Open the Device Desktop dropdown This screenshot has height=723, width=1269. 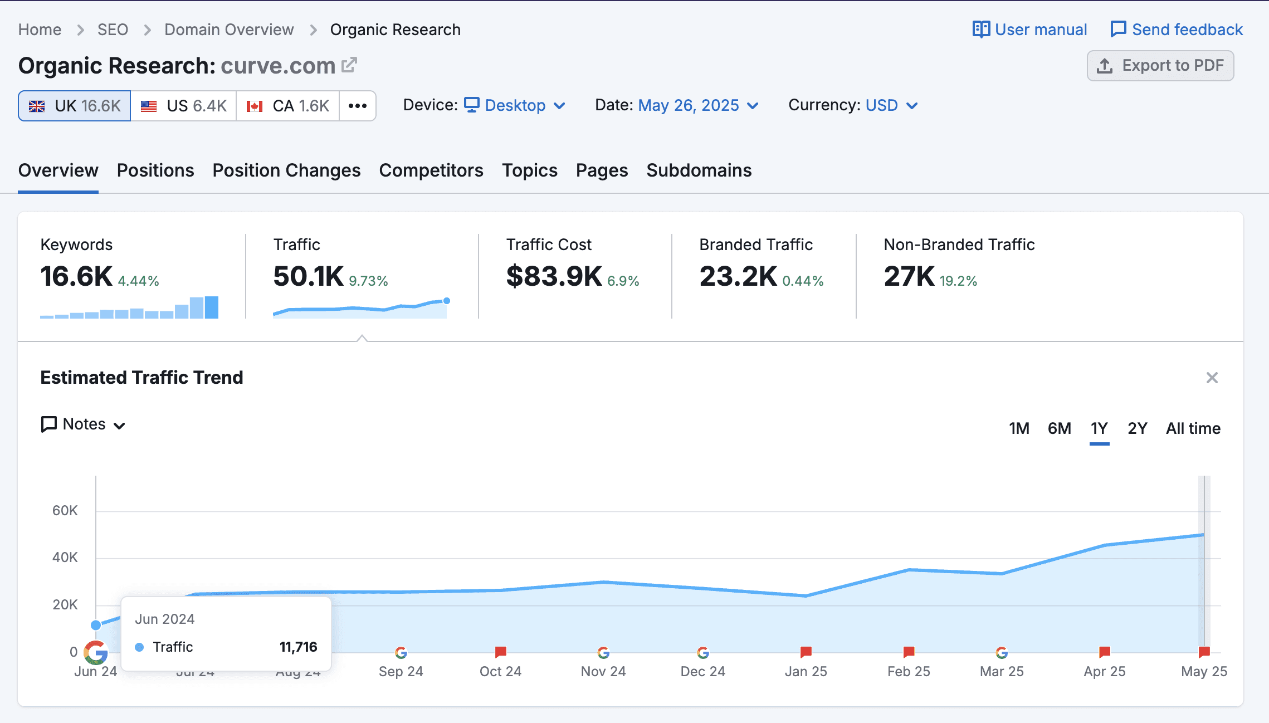click(515, 105)
